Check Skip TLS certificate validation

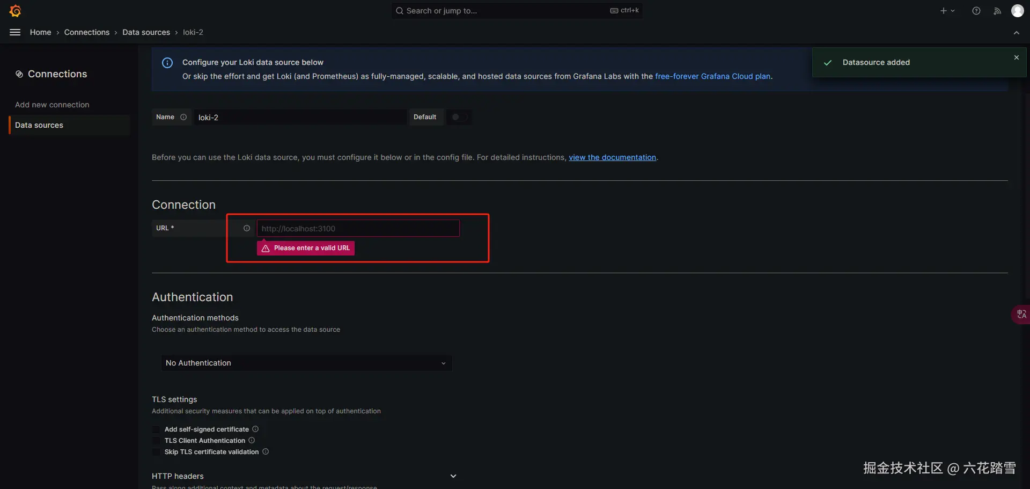156,452
